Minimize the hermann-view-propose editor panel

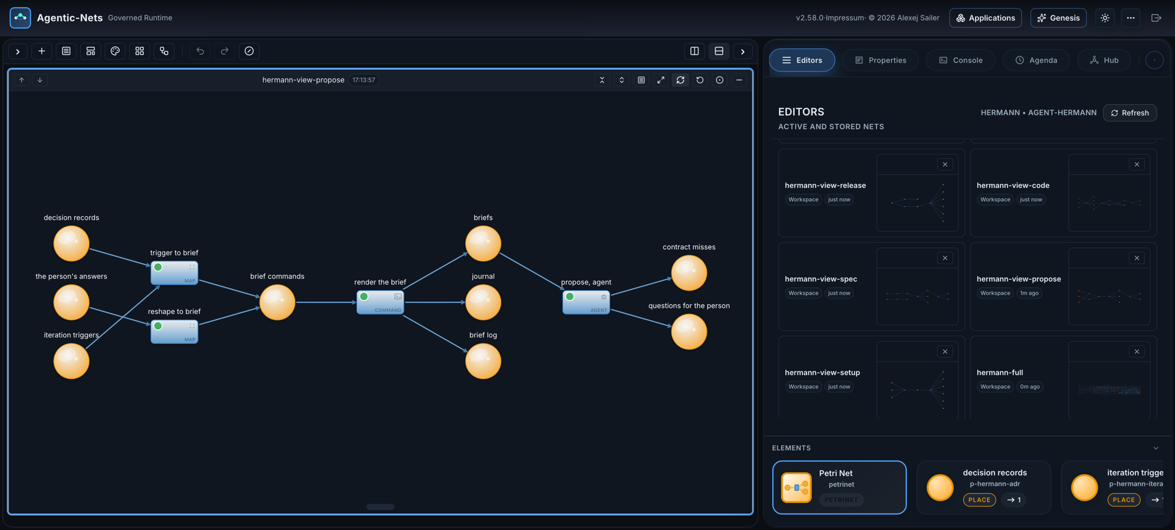[x=739, y=80]
